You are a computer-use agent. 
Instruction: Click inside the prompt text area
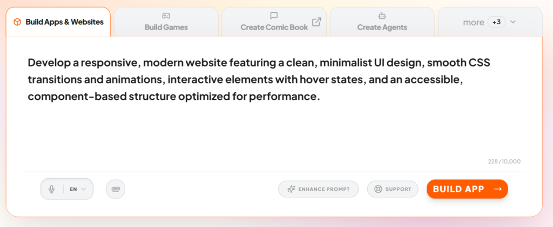(x=270, y=124)
